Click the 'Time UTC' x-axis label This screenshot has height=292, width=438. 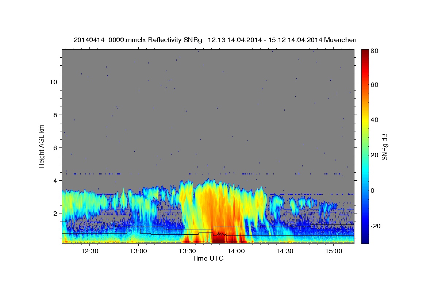pos(208,258)
